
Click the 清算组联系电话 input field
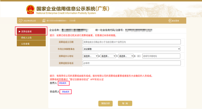tap(132, 63)
